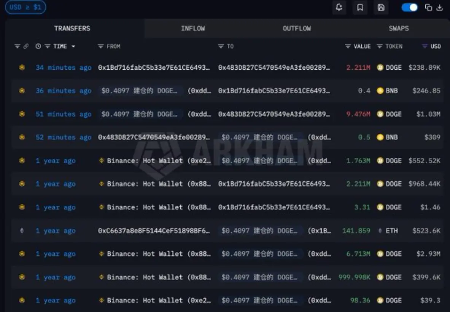The image size is (450, 312).
Task: Click the leftmost filter icon in header row
Action: 17,46
